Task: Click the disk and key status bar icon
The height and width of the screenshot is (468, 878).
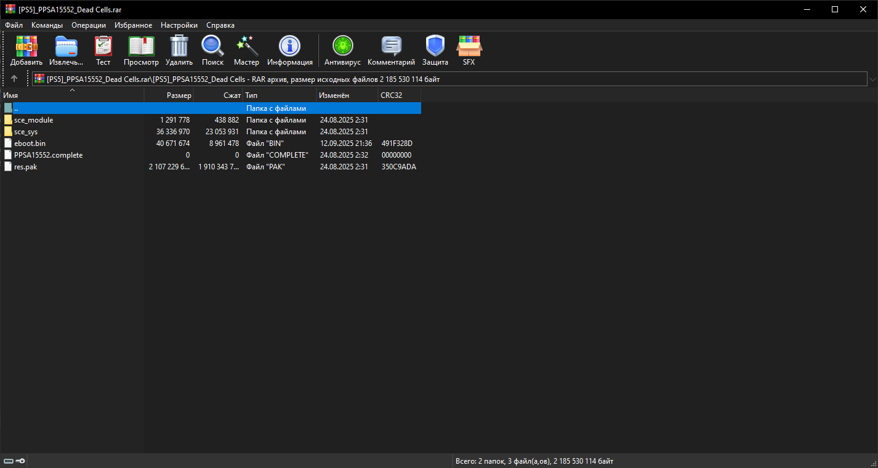Action: [x=14, y=461]
